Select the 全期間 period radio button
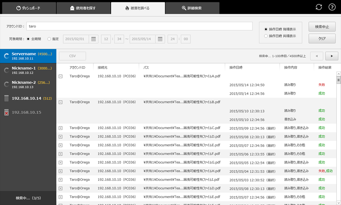The image size is (341, 205). click(x=28, y=39)
